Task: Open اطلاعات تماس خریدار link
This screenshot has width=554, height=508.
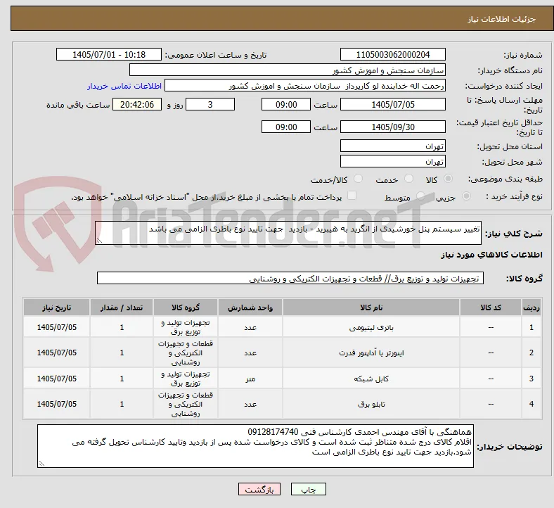Action: click(x=124, y=86)
